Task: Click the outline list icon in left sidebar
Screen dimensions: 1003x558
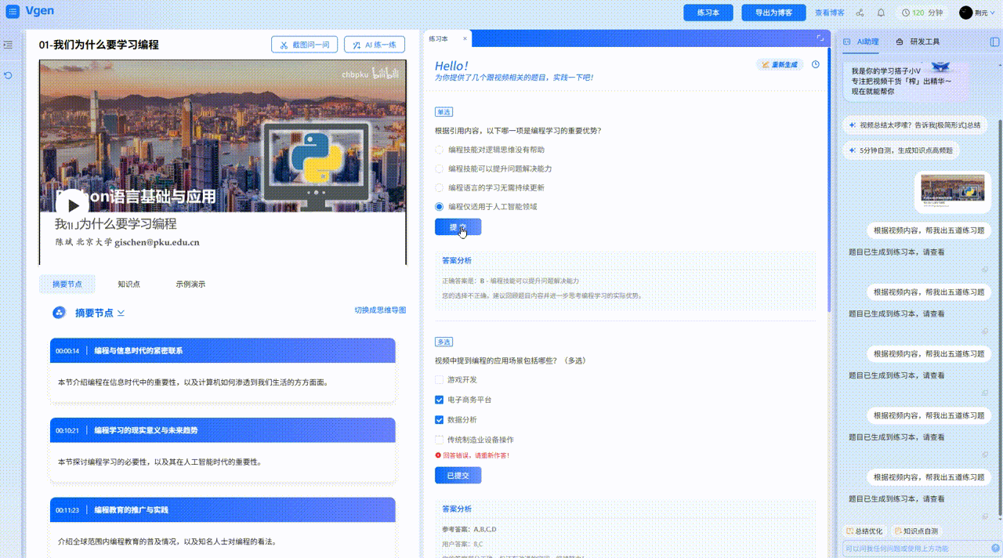Action: 8,45
